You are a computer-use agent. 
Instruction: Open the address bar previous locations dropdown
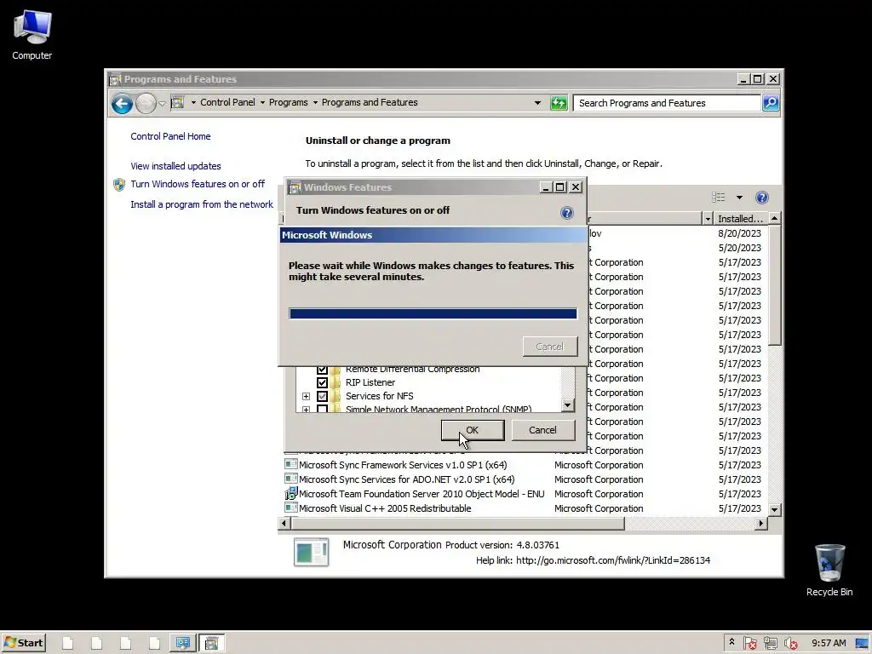[537, 103]
